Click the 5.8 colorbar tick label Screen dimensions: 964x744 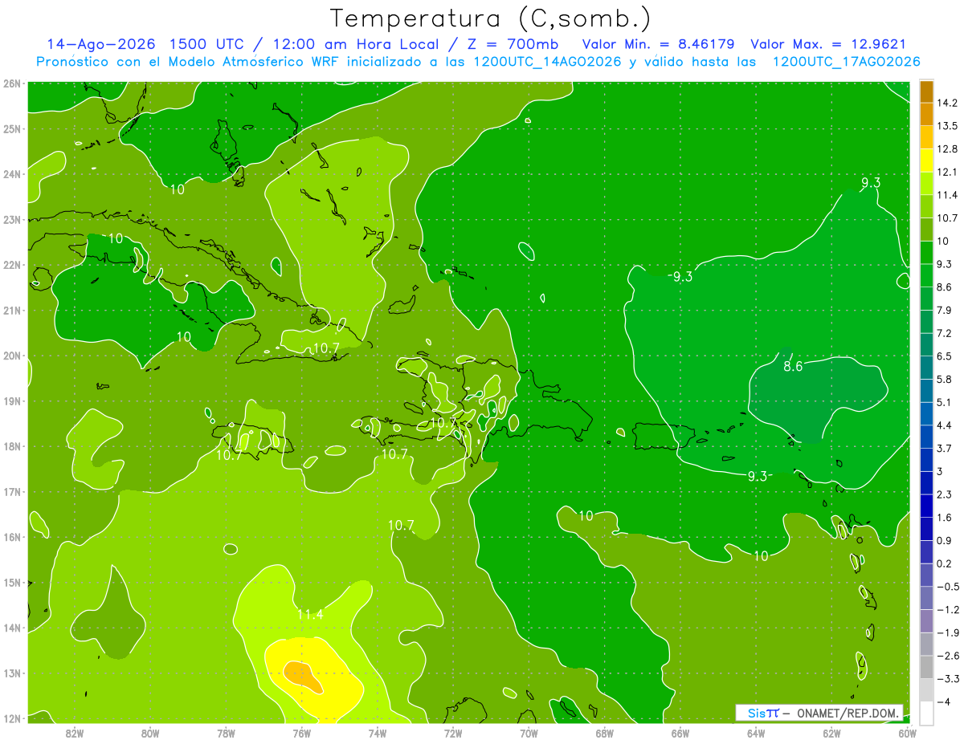click(945, 380)
